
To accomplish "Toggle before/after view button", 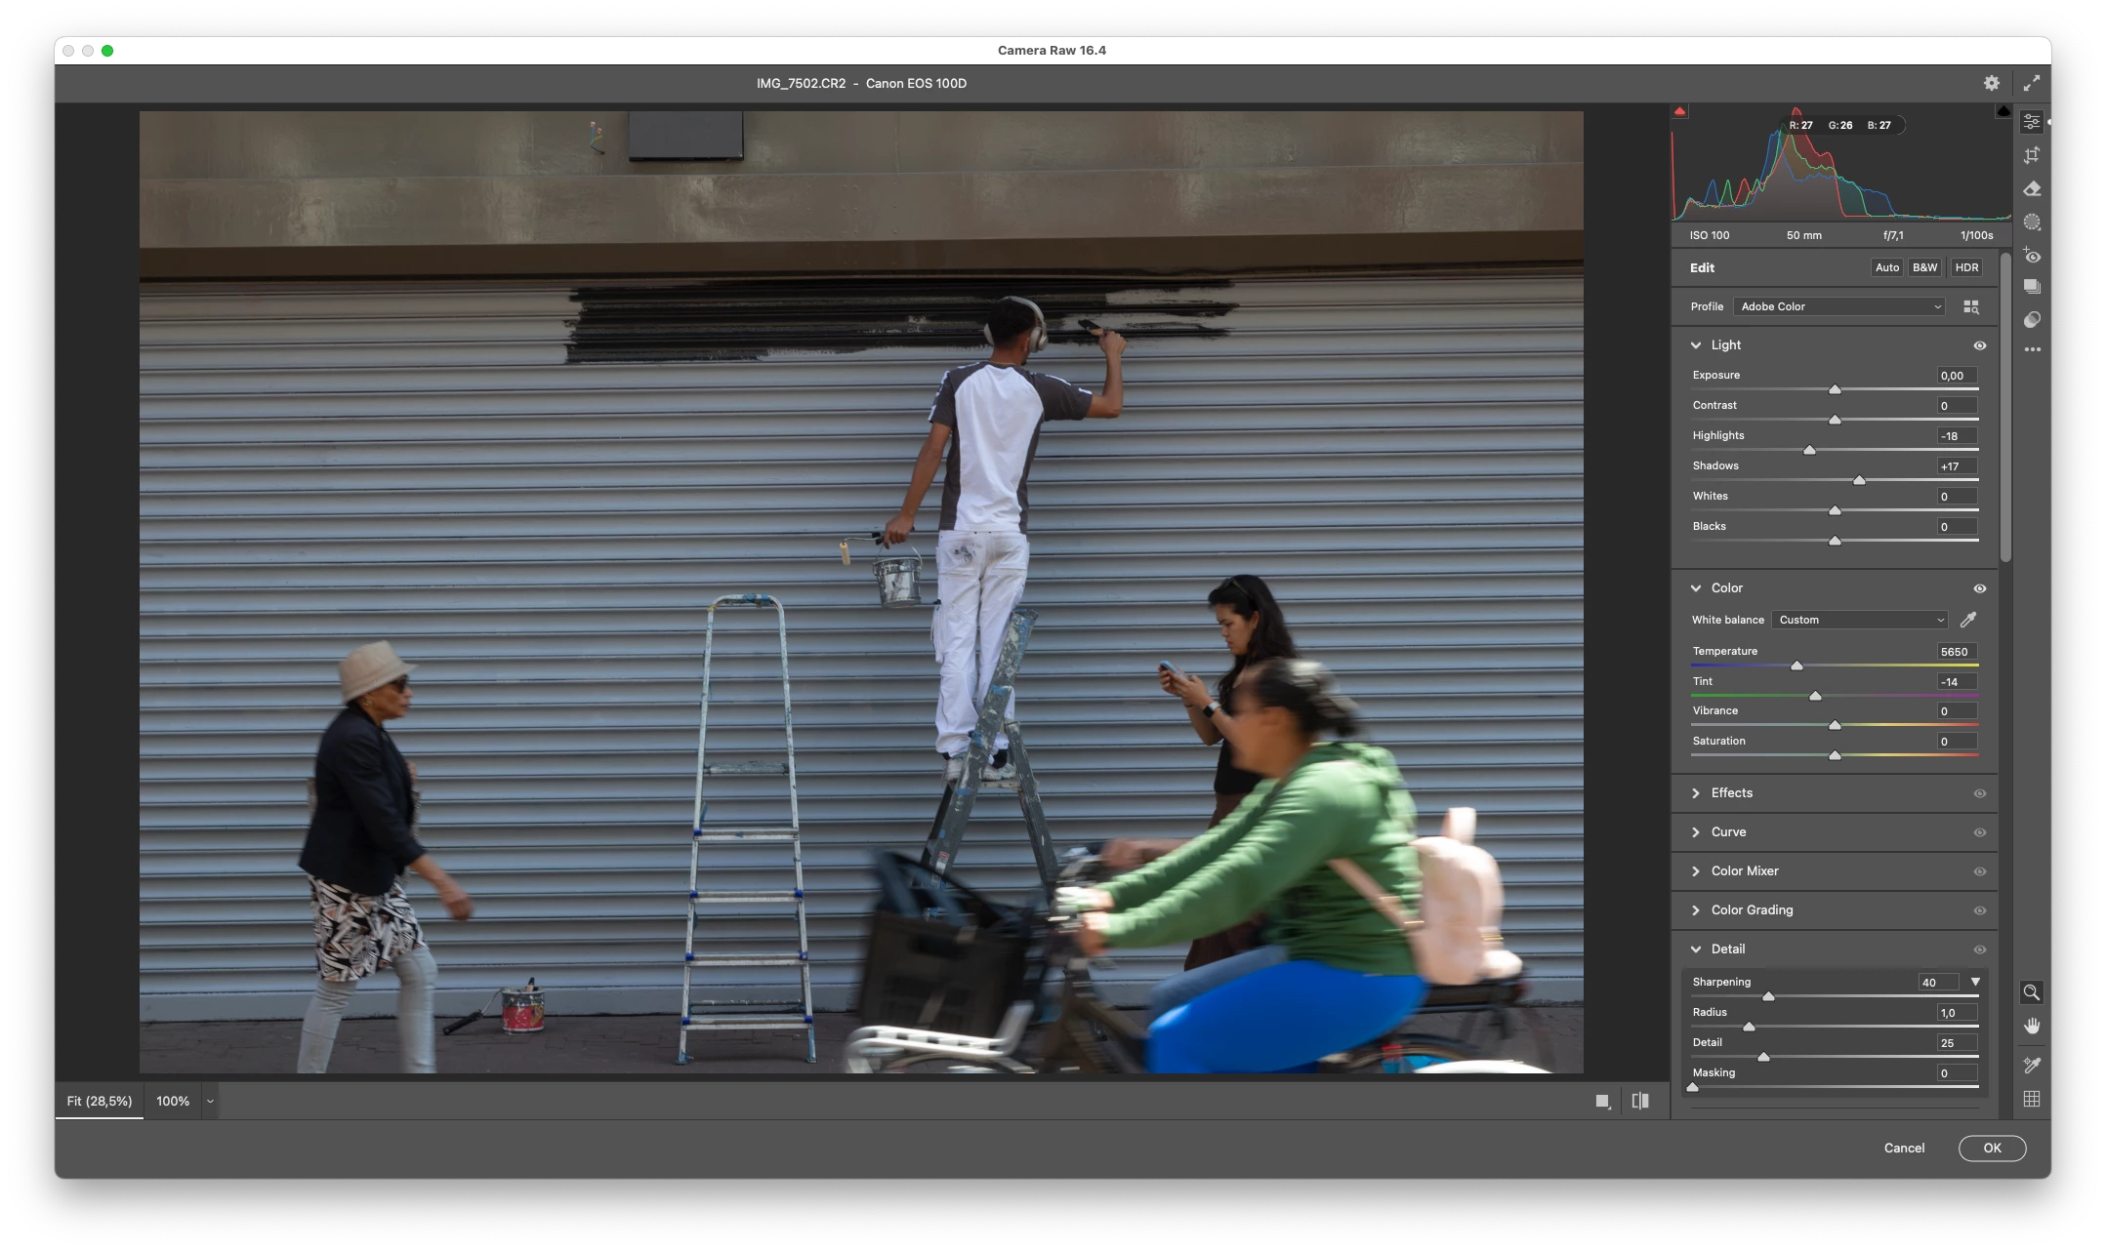I will (x=1640, y=1101).
